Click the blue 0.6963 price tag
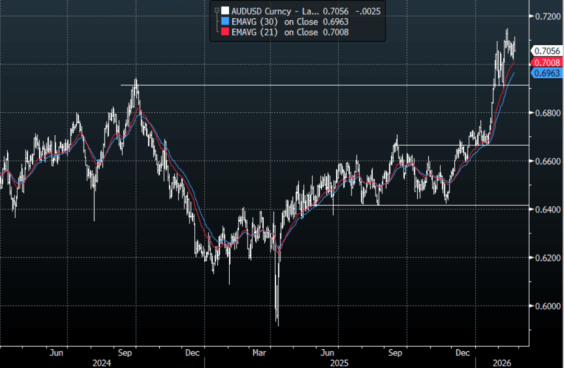The width and height of the screenshot is (564, 368). tap(547, 73)
